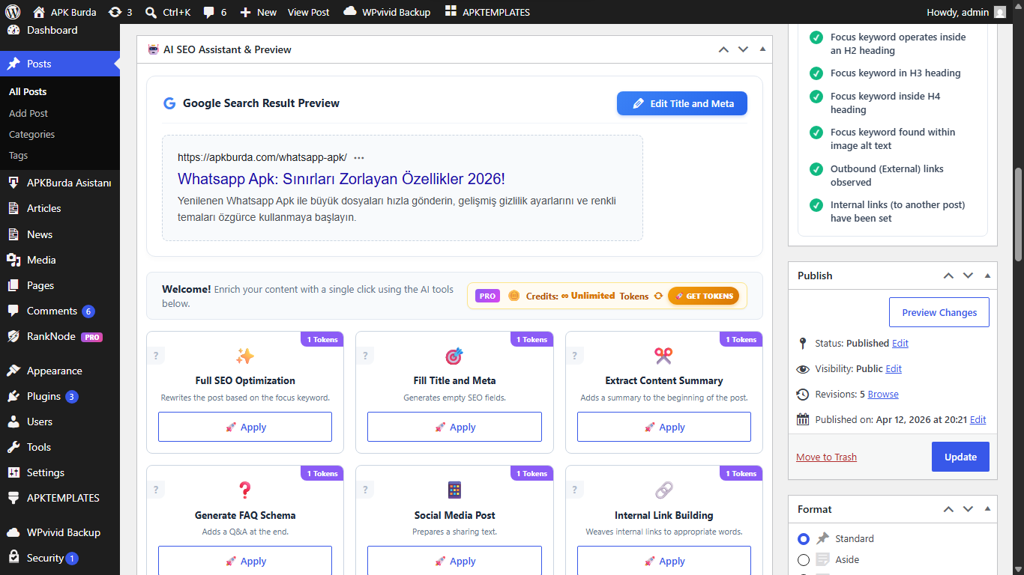
Task: Click the three-dots icon beside the preview URL
Action: point(359,157)
